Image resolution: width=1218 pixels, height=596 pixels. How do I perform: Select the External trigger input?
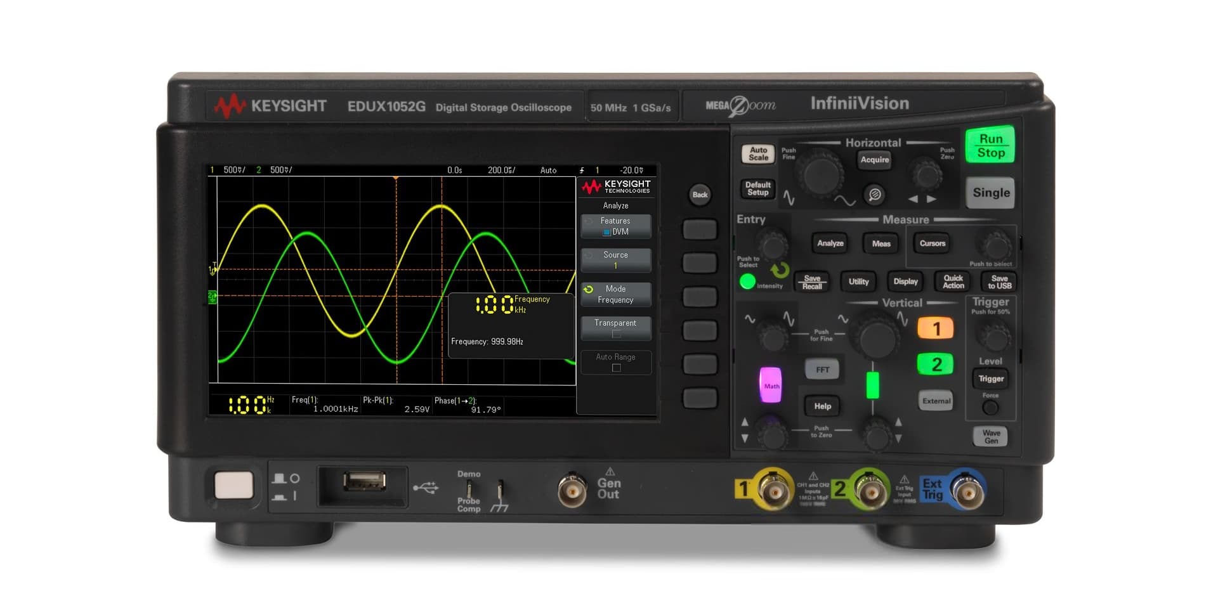pos(936,401)
